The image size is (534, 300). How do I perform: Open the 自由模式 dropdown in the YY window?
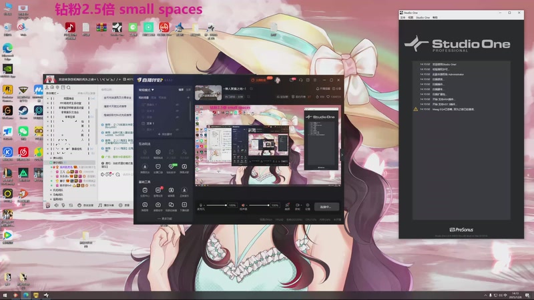click(x=53, y=93)
